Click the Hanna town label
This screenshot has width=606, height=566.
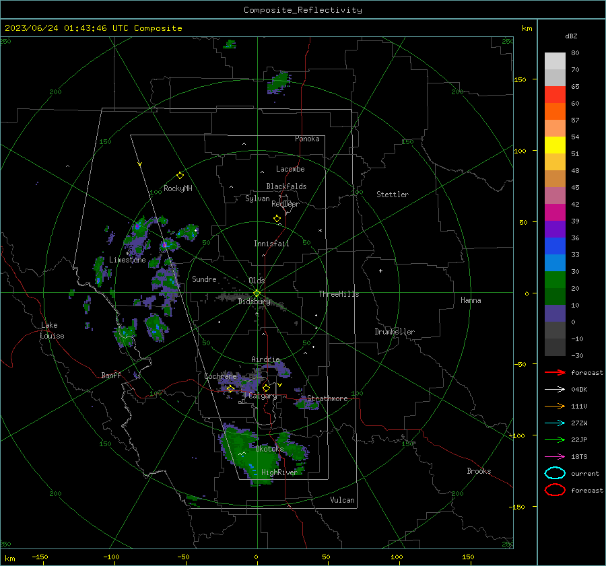coord(471,300)
